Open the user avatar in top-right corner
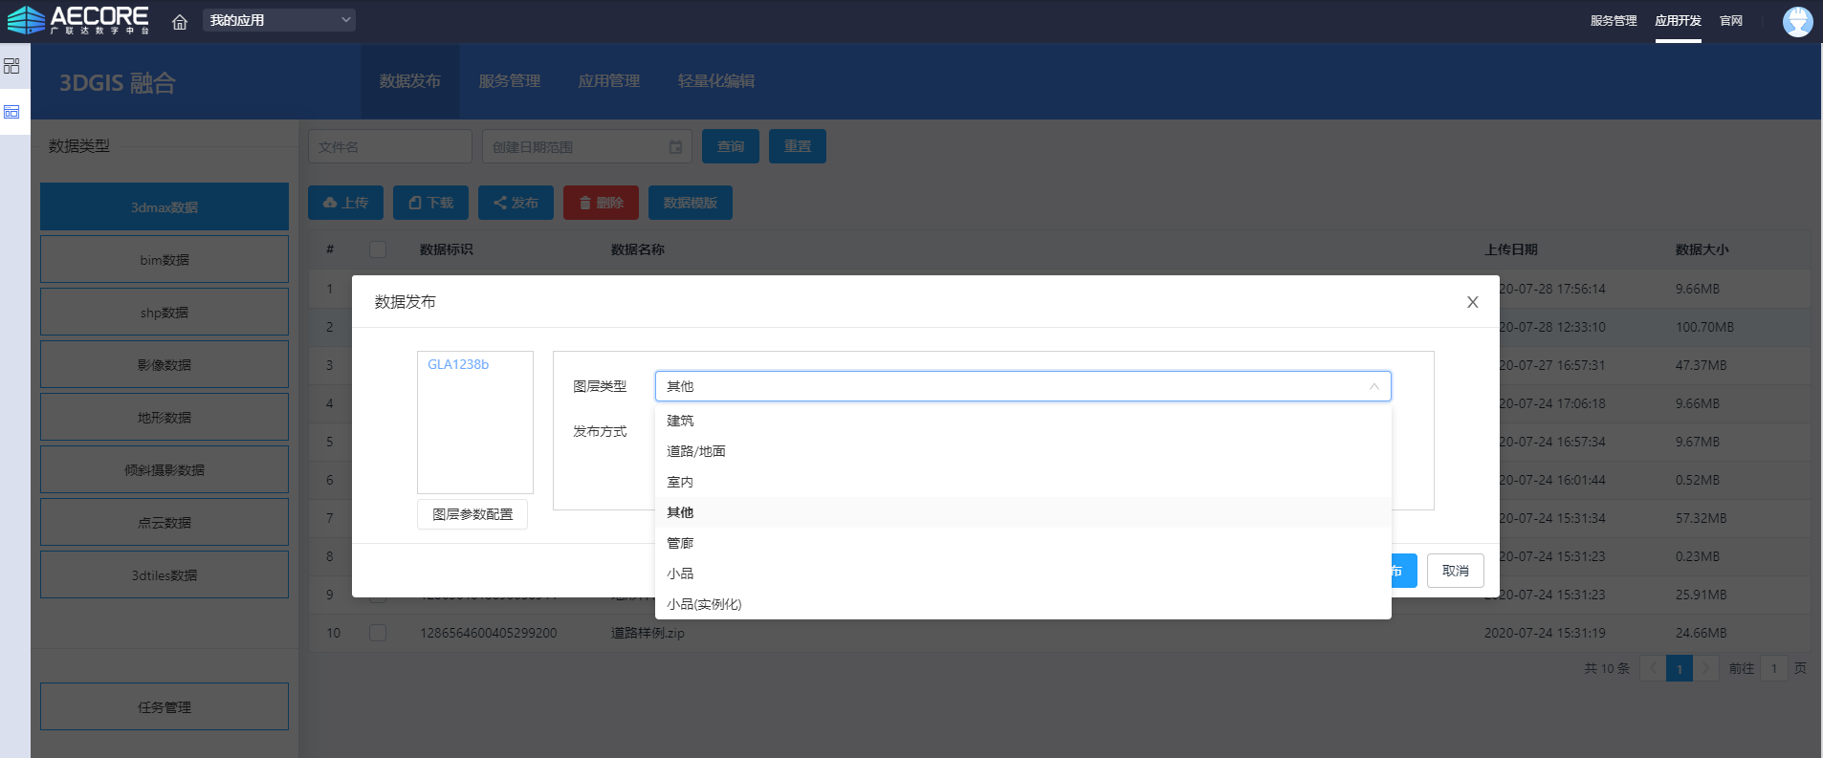The image size is (1823, 758). (1797, 21)
